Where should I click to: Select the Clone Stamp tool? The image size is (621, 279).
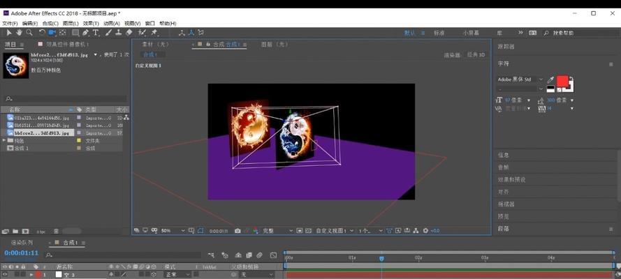pos(118,33)
